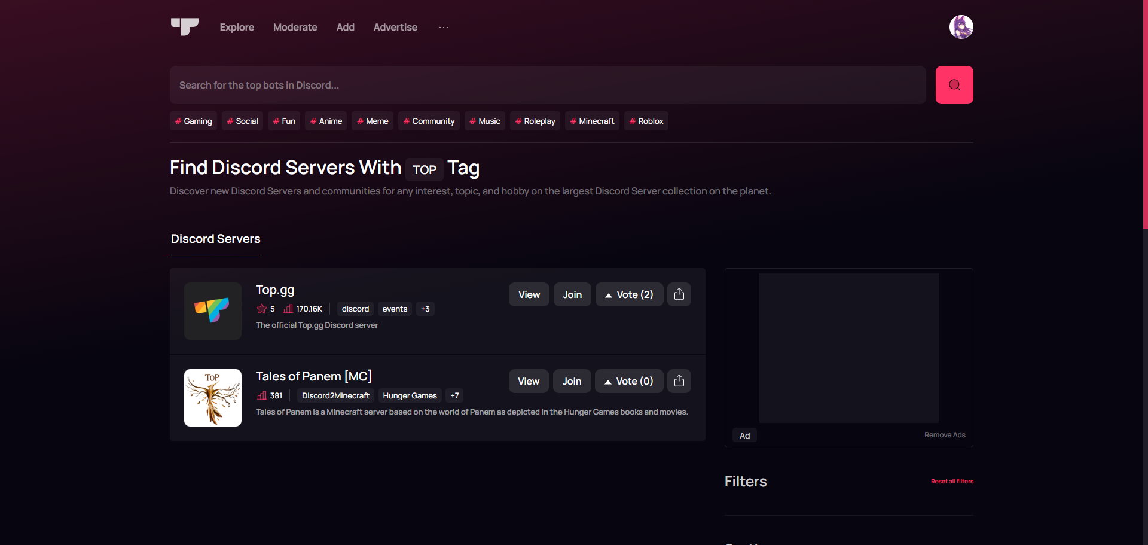Click the Top.gg logo in header
The height and width of the screenshot is (545, 1148).
click(185, 26)
